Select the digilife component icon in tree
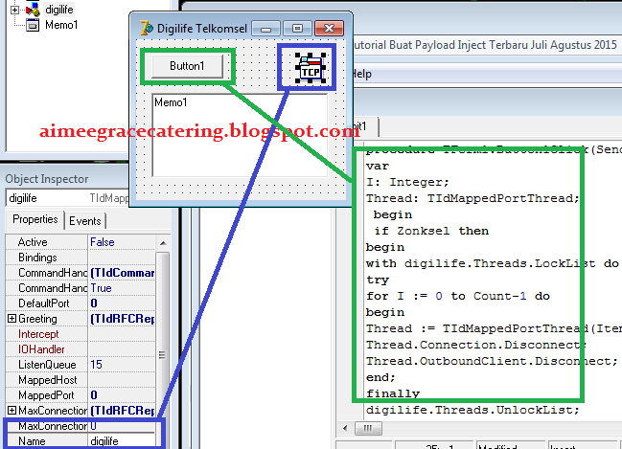This screenshot has width=622, height=449. (x=33, y=10)
